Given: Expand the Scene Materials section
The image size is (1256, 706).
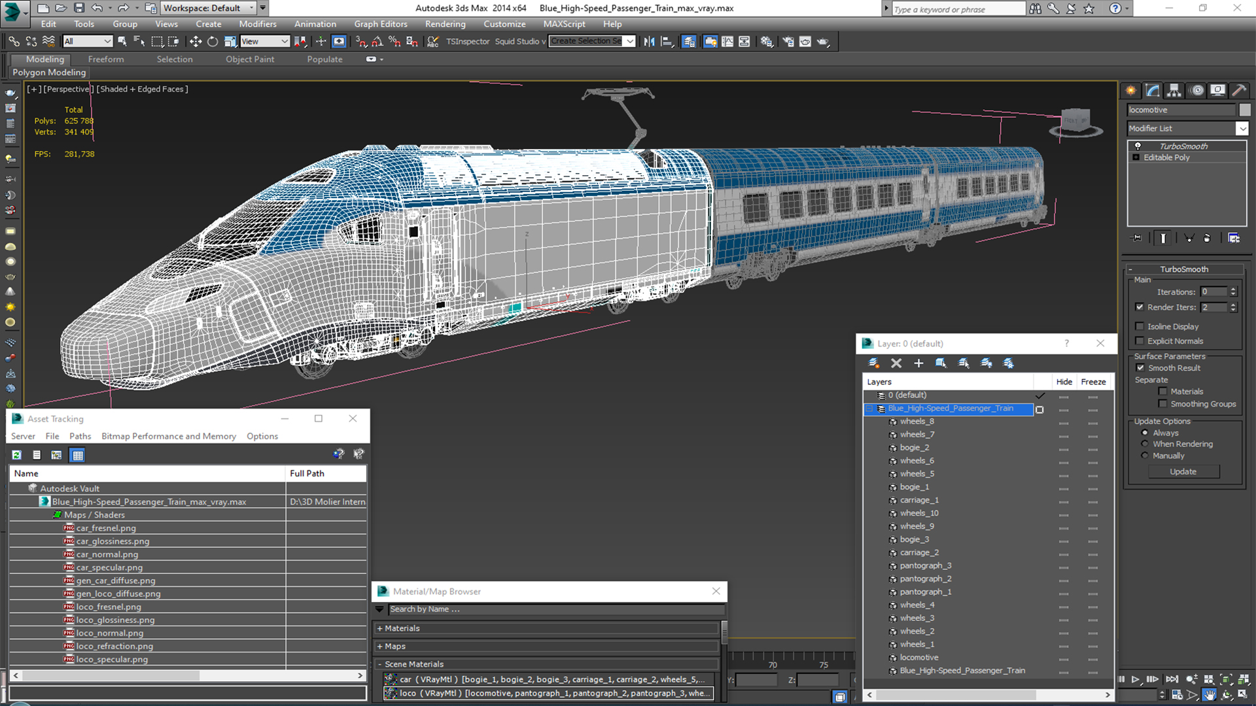Looking at the screenshot, I should point(381,664).
